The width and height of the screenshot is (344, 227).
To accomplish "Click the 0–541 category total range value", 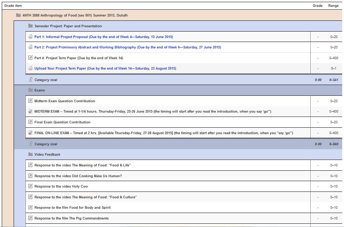I will pos(334,80).
